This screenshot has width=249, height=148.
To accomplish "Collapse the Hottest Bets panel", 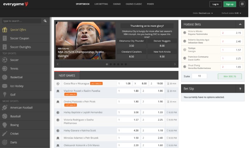I will (x=240, y=24).
